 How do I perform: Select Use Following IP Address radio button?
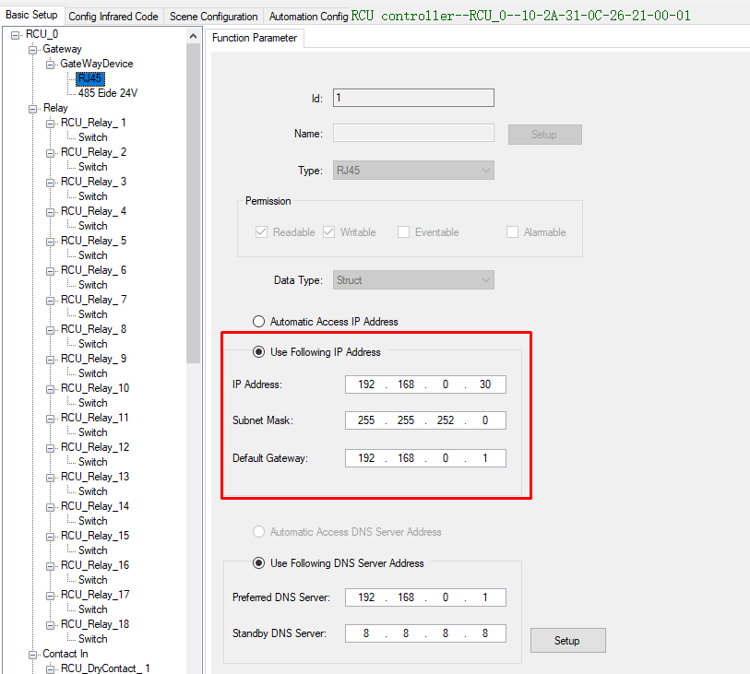click(x=259, y=352)
